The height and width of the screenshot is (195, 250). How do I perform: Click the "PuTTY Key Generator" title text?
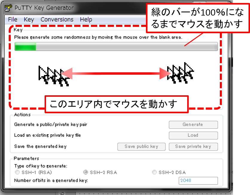click(x=44, y=8)
